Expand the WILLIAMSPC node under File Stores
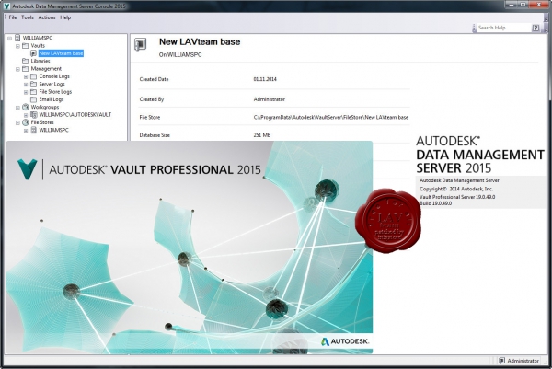This screenshot has width=552, height=369. [26, 131]
